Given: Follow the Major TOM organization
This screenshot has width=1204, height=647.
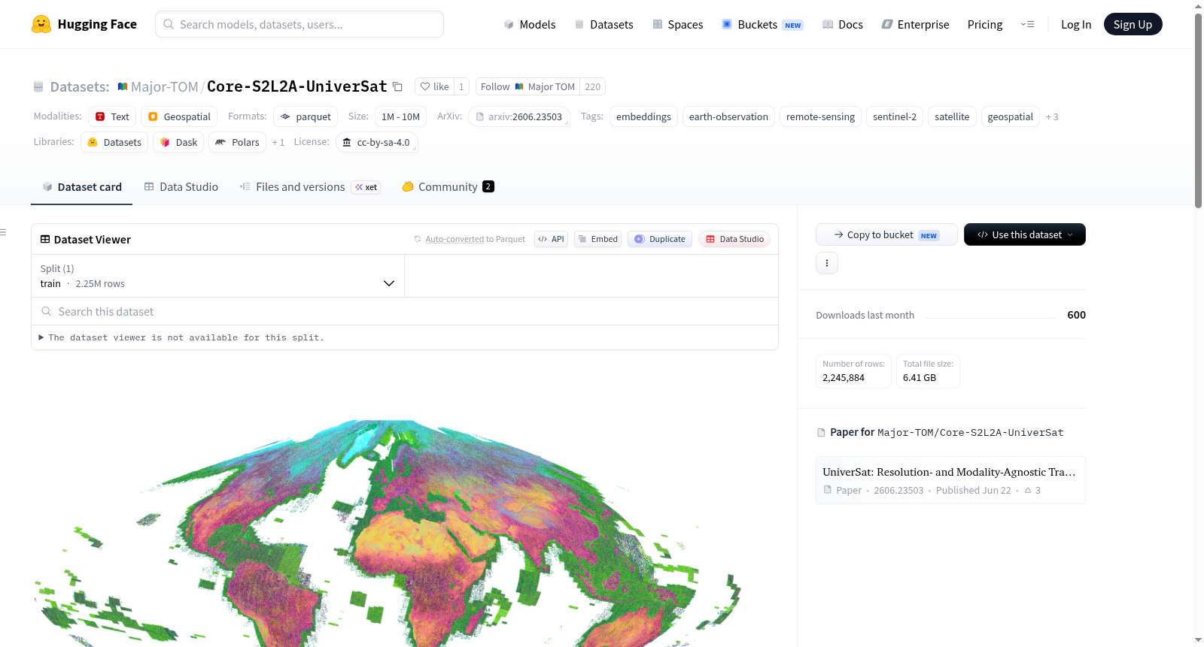Looking at the screenshot, I should pos(528,87).
